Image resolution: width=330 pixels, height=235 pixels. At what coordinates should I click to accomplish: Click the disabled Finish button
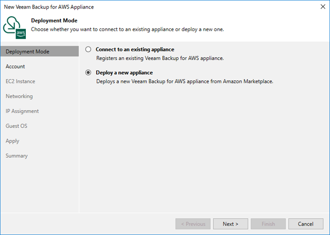[x=268, y=224]
